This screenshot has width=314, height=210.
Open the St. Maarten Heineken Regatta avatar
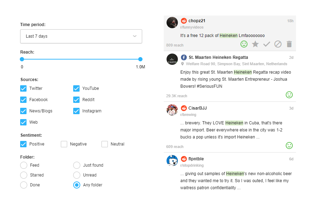pyautogui.click(x=172, y=59)
